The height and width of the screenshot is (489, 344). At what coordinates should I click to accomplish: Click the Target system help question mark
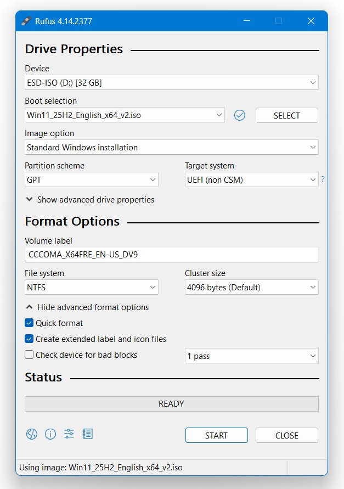point(323,179)
